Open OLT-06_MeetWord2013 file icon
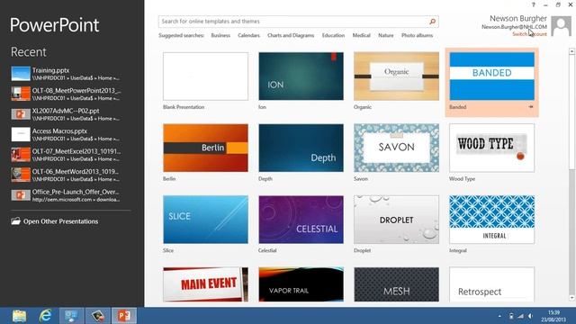The image size is (576, 324). pyautogui.click(x=21, y=175)
